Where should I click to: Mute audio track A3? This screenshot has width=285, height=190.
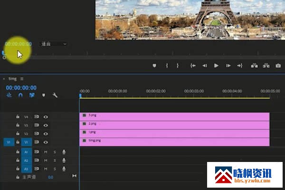[x=46, y=169]
